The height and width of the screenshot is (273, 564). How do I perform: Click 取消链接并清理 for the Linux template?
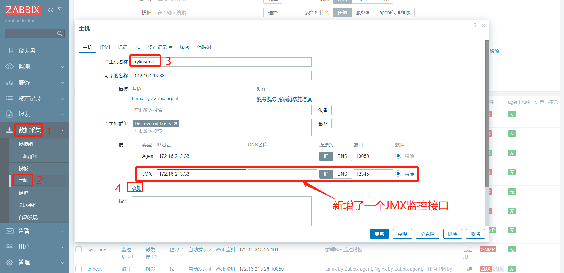click(295, 99)
